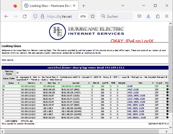Click ROA icon for 80.81.192.74 row
This screenshot has height=134, width=173.
pos(167,99)
